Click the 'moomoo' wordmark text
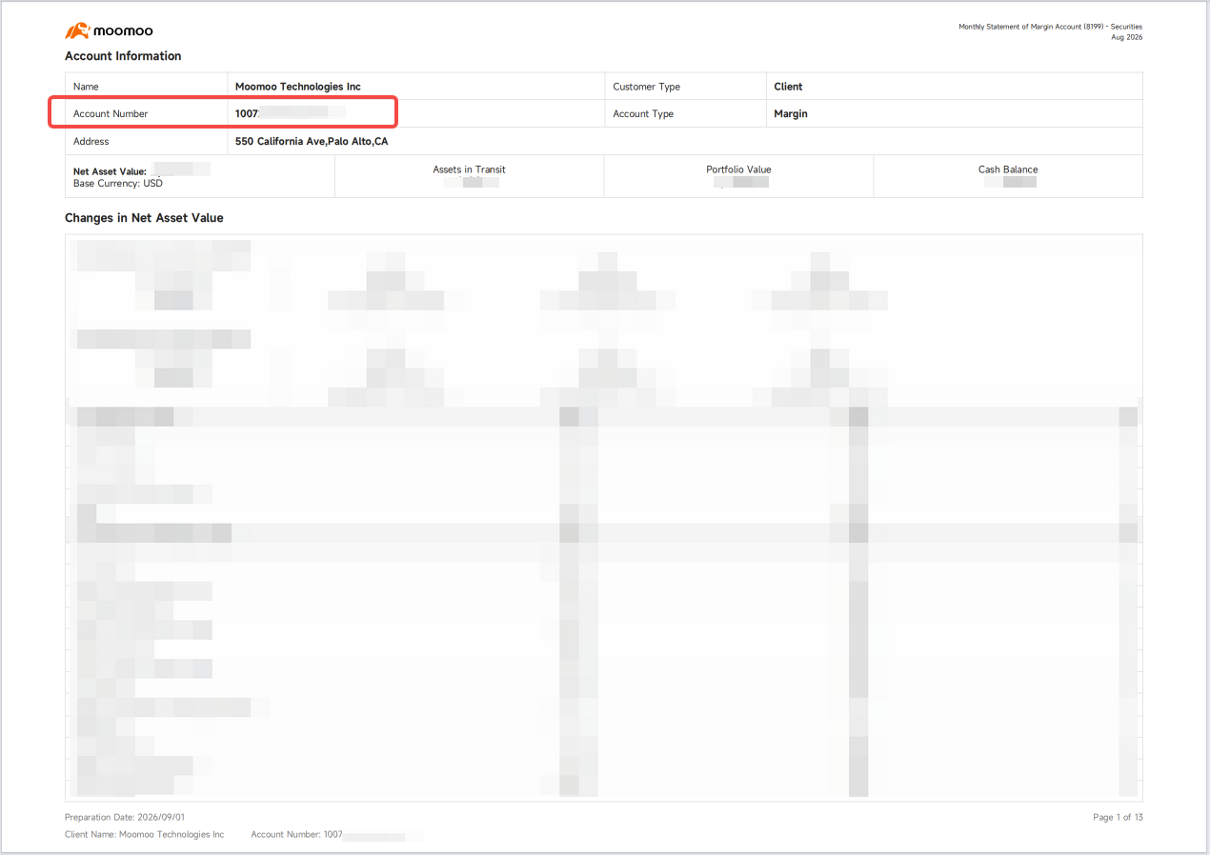This screenshot has height=855, width=1210. (123, 31)
